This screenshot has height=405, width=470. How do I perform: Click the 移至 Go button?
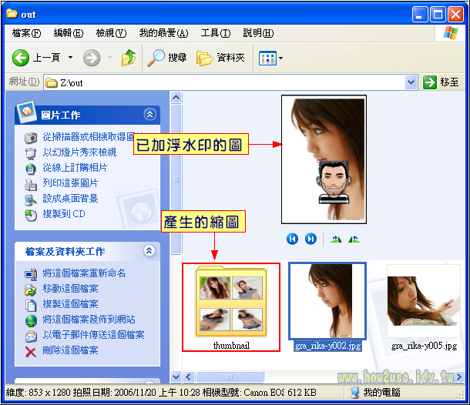click(x=441, y=82)
